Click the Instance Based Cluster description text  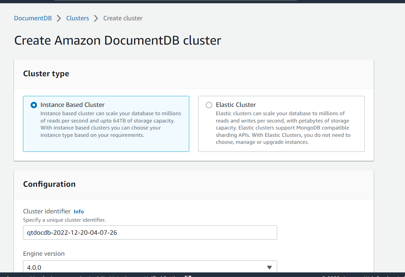click(x=111, y=124)
